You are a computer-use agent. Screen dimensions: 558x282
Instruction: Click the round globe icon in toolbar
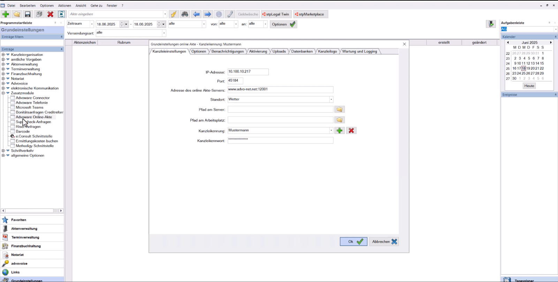[219, 14]
